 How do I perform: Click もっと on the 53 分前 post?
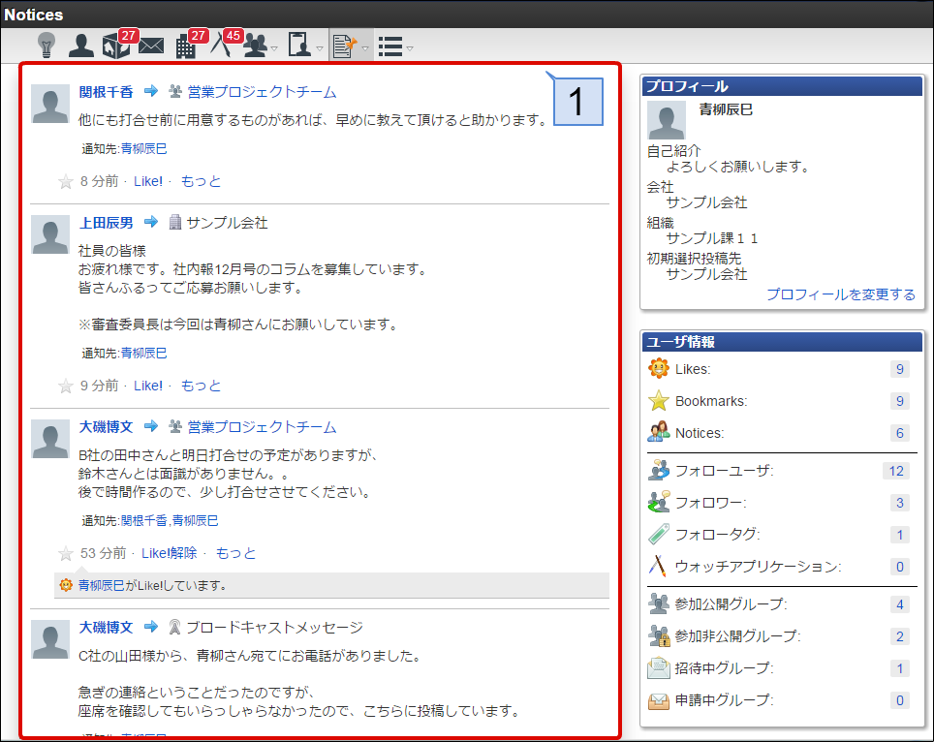click(x=235, y=553)
